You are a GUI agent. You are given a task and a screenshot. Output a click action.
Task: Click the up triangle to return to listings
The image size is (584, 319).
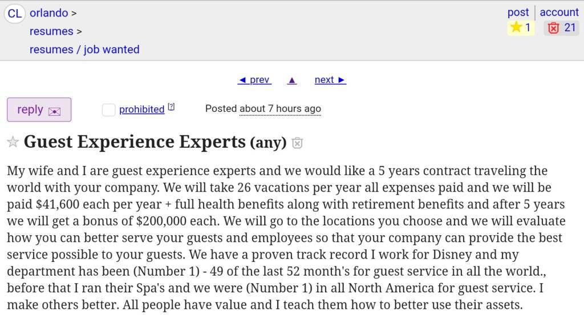(292, 80)
